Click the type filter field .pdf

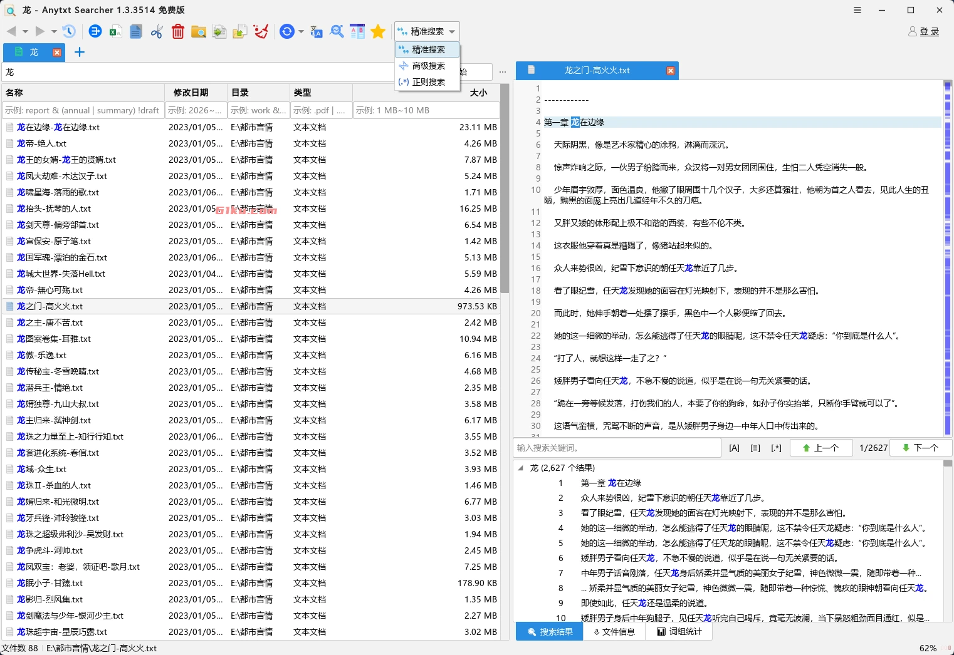coord(322,110)
